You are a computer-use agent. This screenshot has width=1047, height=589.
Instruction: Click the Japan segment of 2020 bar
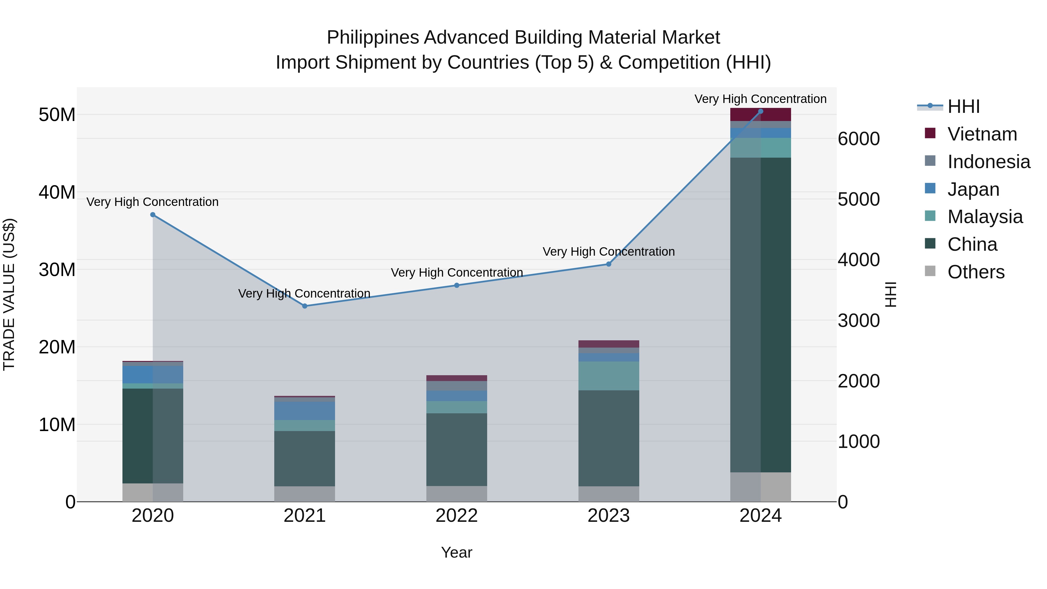[153, 374]
